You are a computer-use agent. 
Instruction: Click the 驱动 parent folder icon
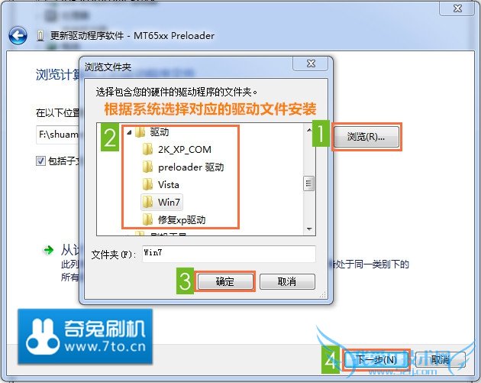tap(140, 132)
